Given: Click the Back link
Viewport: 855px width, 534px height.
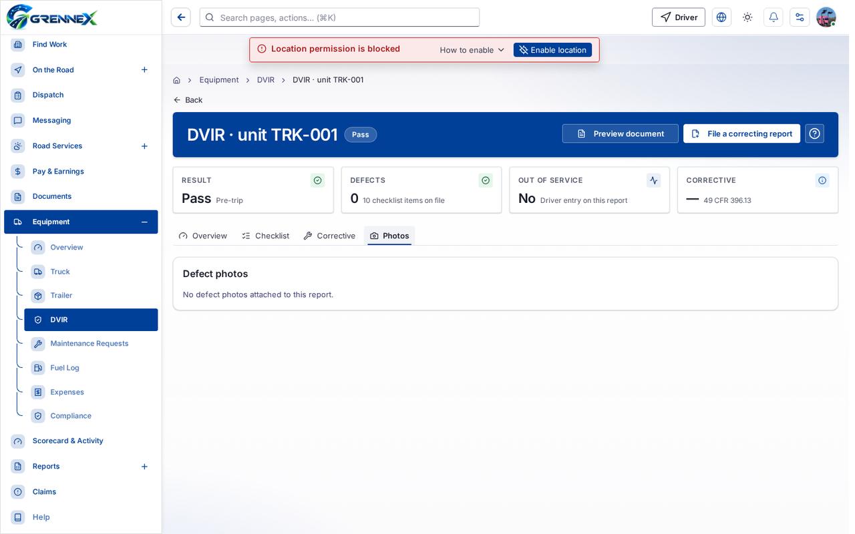Looking at the screenshot, I should 188,100.
